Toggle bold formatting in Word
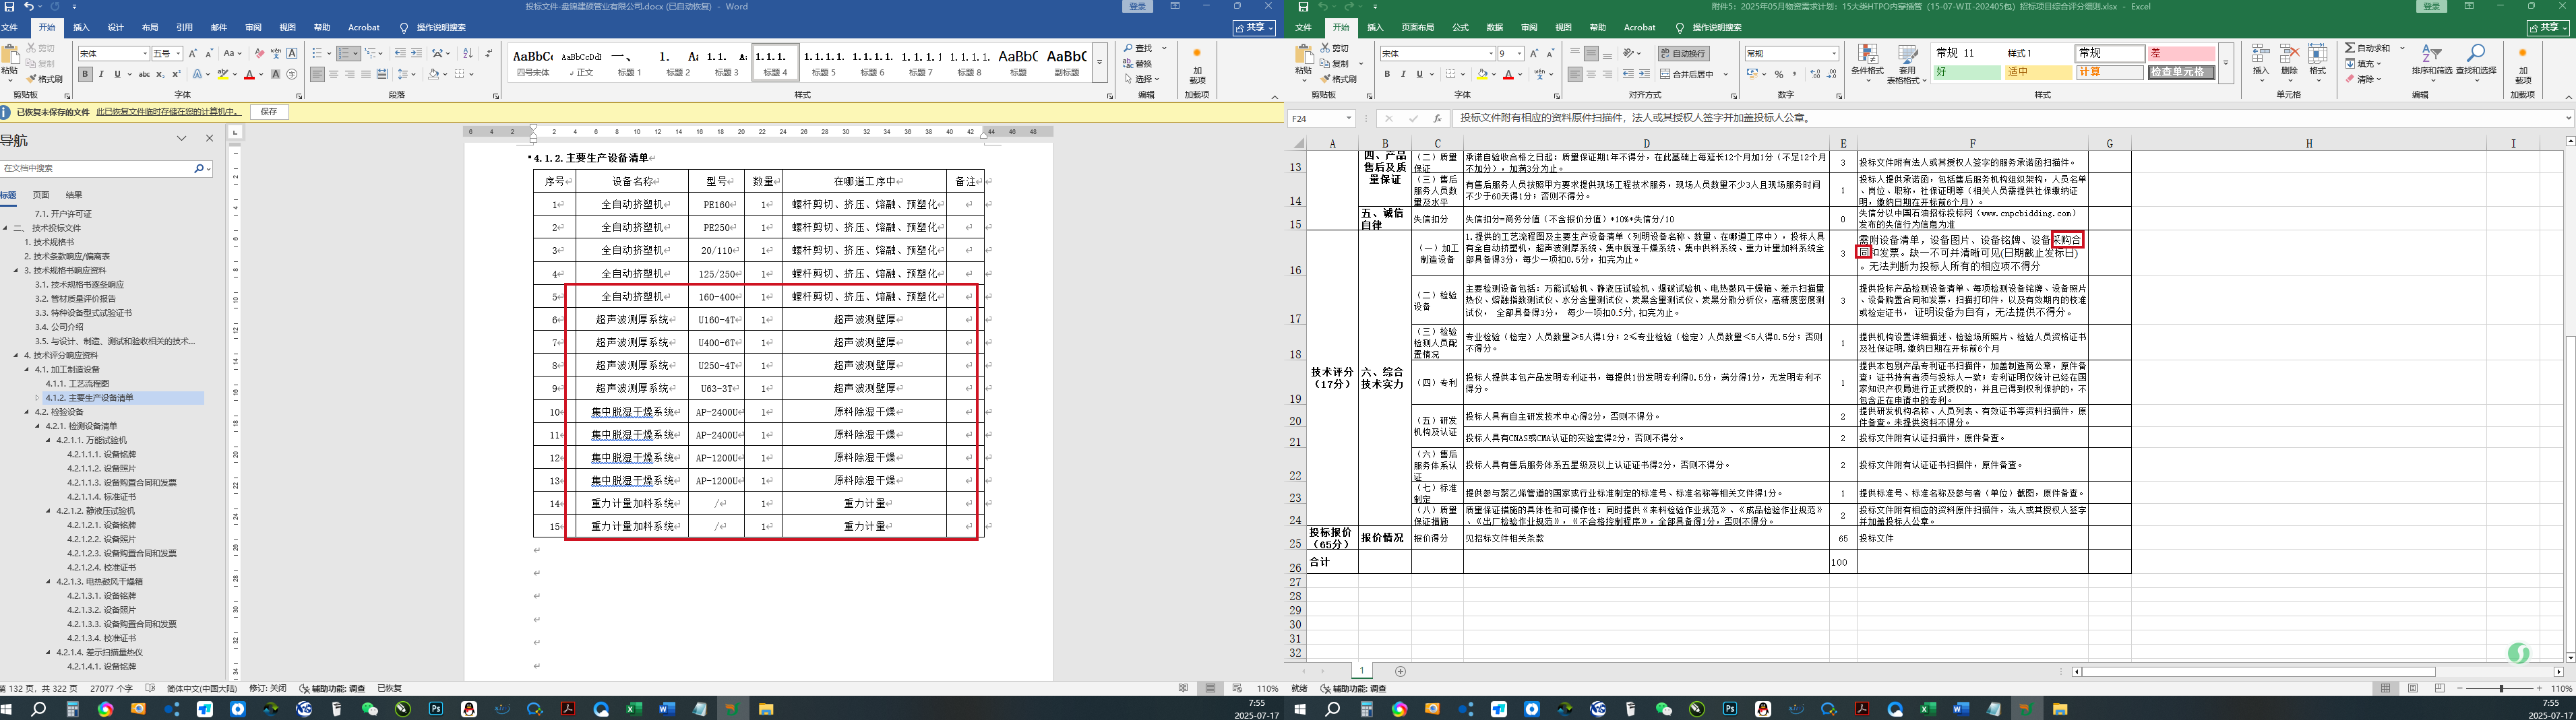 click(85, 74)
